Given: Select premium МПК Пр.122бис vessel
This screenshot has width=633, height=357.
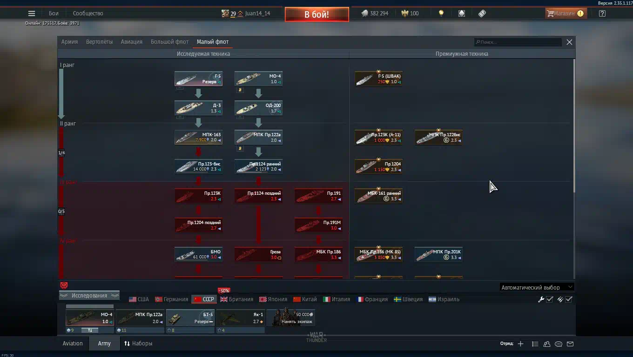Looking at the screenshot, I should (x=438, y=137).
